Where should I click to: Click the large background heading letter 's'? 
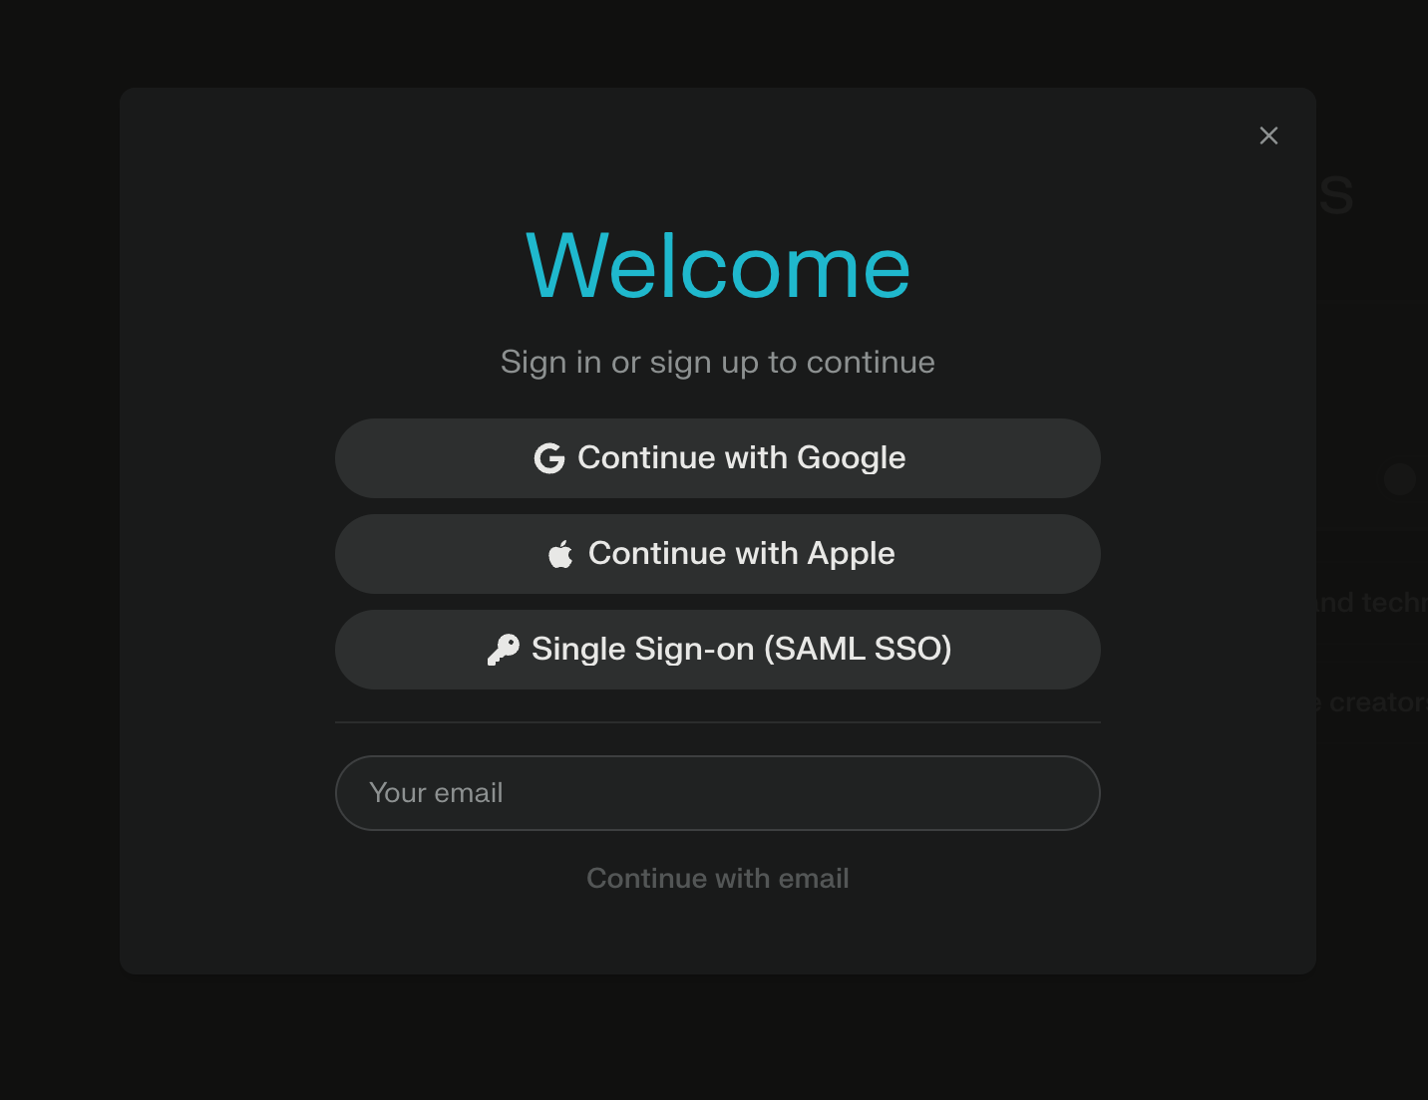coord(1336,194)
